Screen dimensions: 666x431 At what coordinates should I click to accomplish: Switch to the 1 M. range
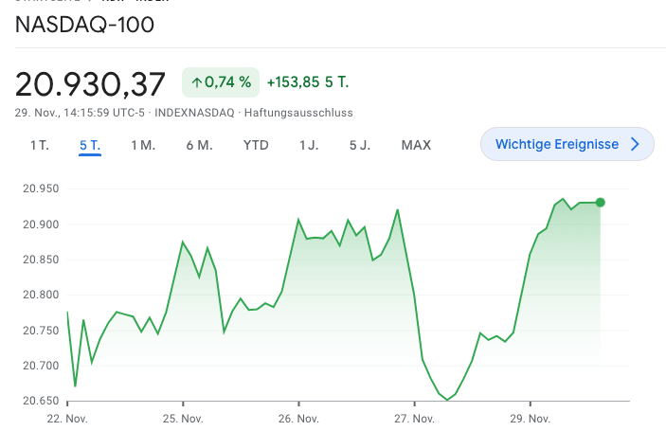click(x=142, y=145)
